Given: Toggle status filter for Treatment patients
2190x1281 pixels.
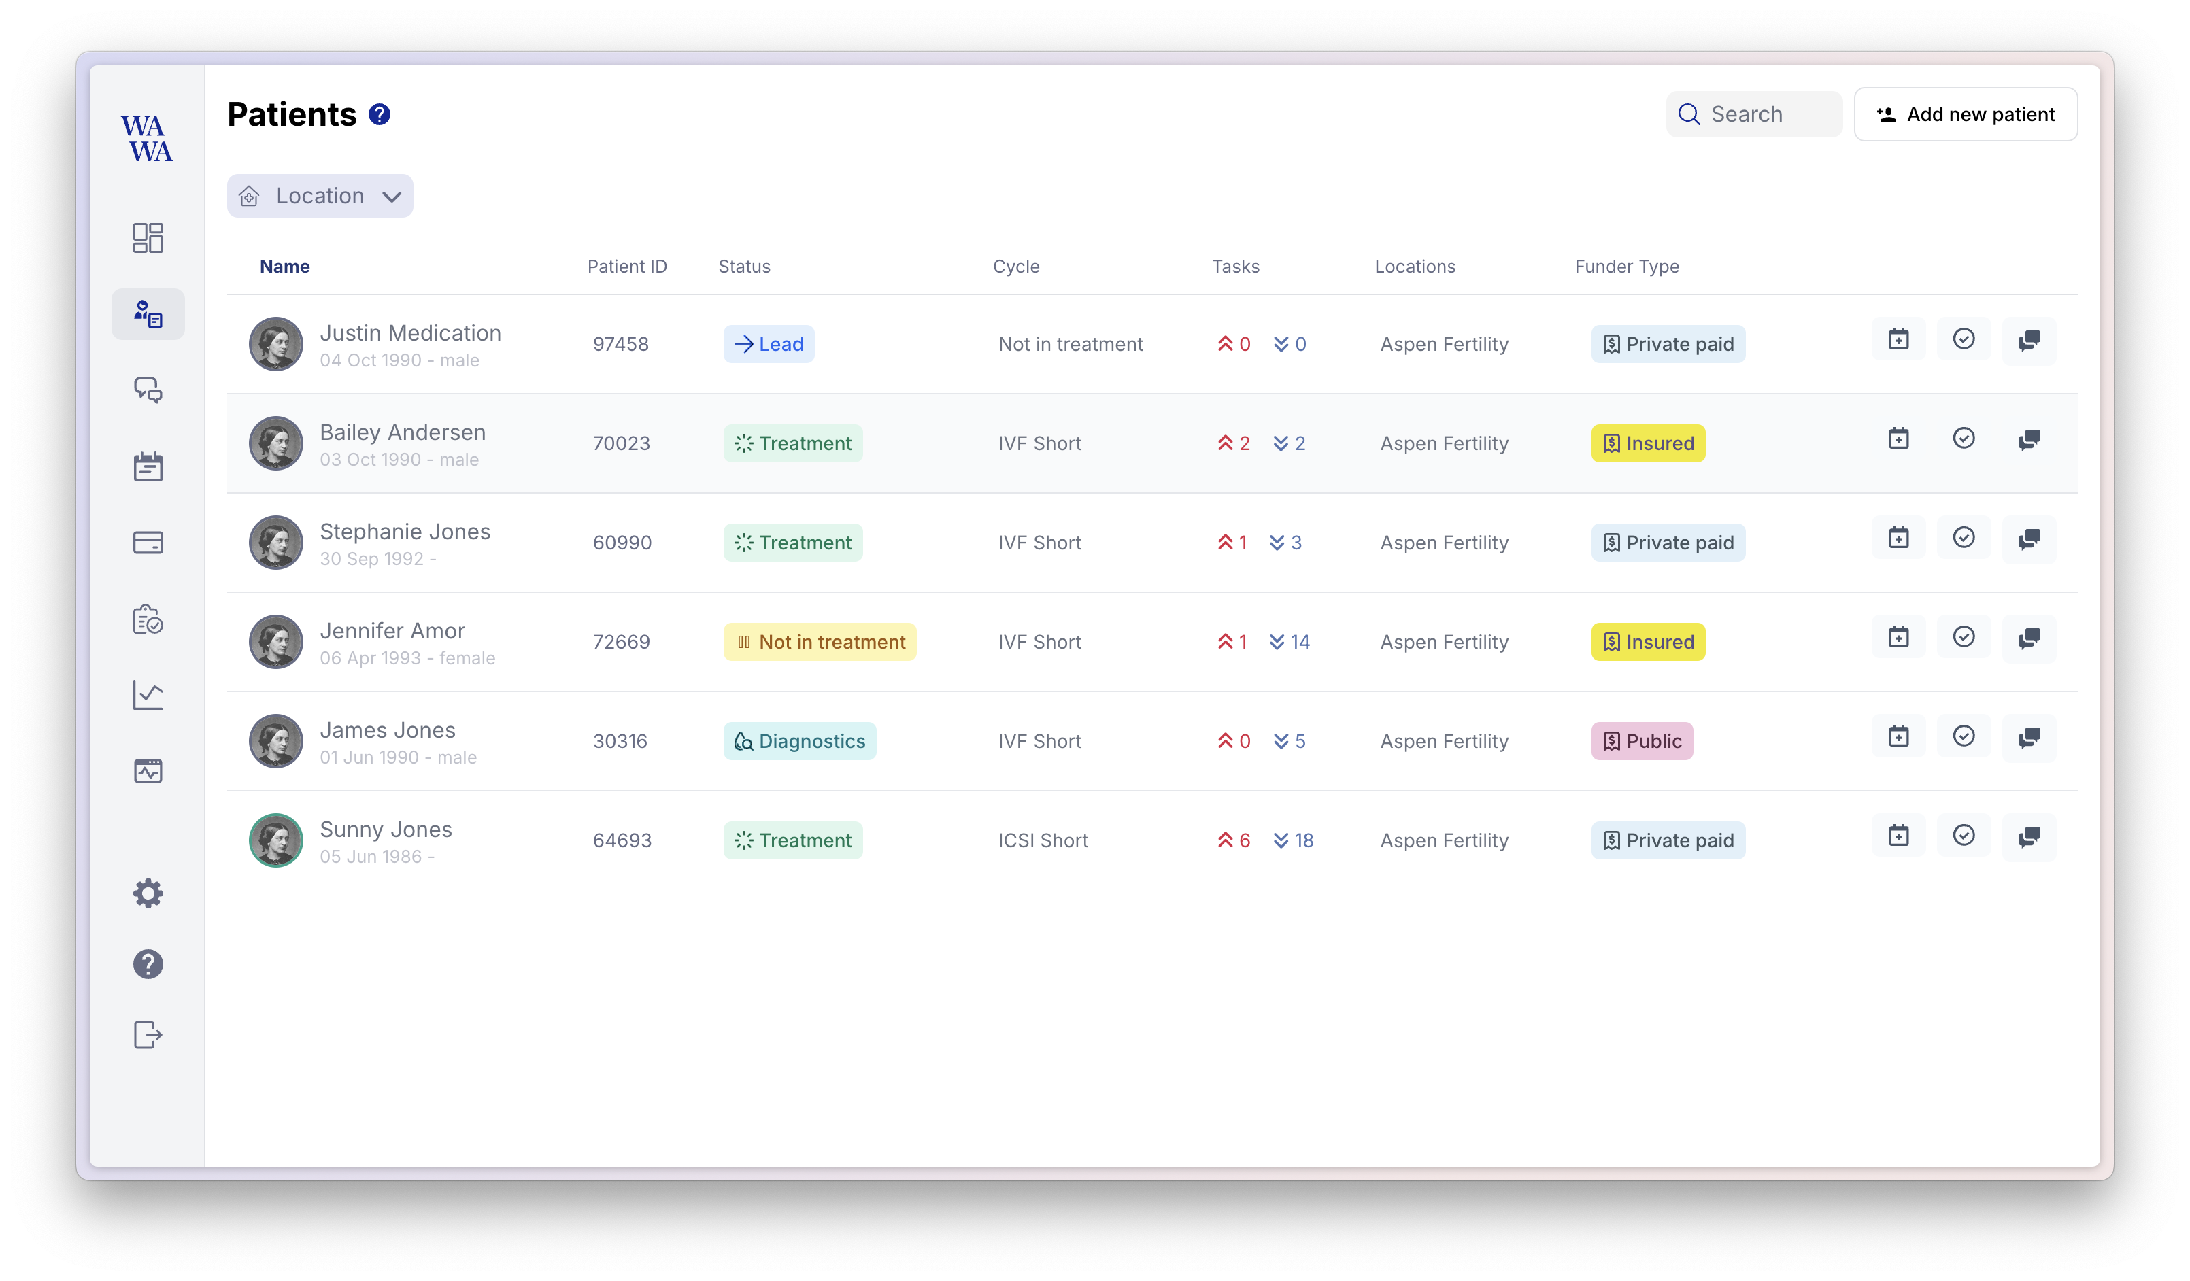Looking at the screenshot, I should (792, 442).
